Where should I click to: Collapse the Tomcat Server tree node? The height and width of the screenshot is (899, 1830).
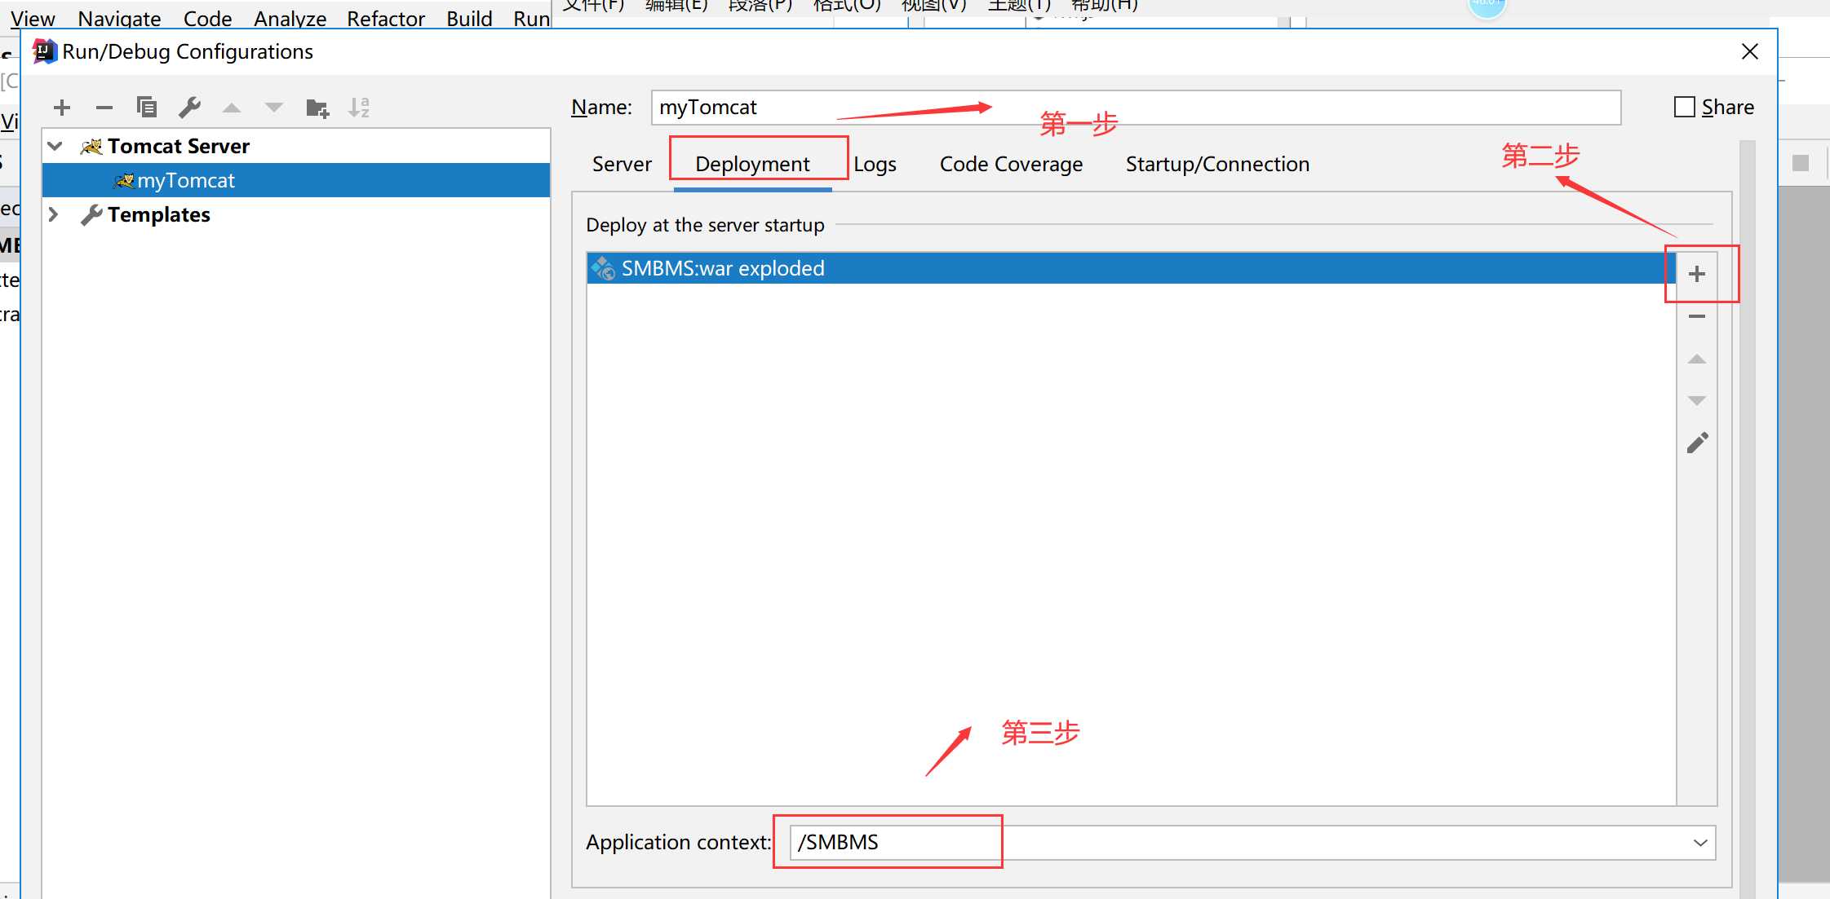coord(55,146)
